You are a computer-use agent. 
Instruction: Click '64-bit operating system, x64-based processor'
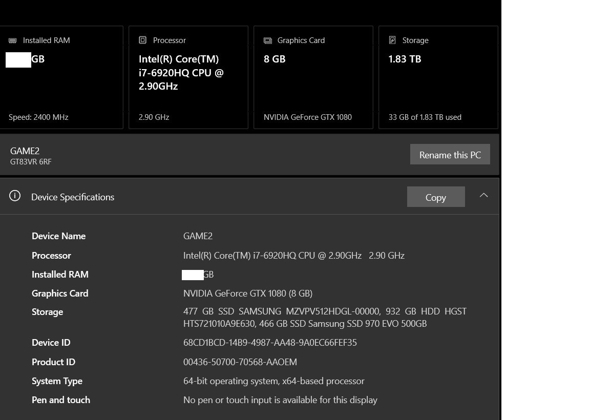274,381
